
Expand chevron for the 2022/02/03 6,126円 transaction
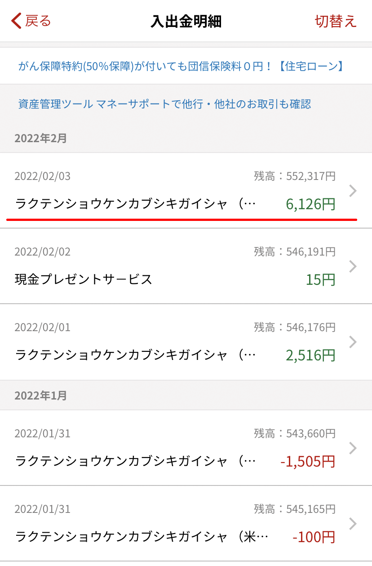click(353, 191)
